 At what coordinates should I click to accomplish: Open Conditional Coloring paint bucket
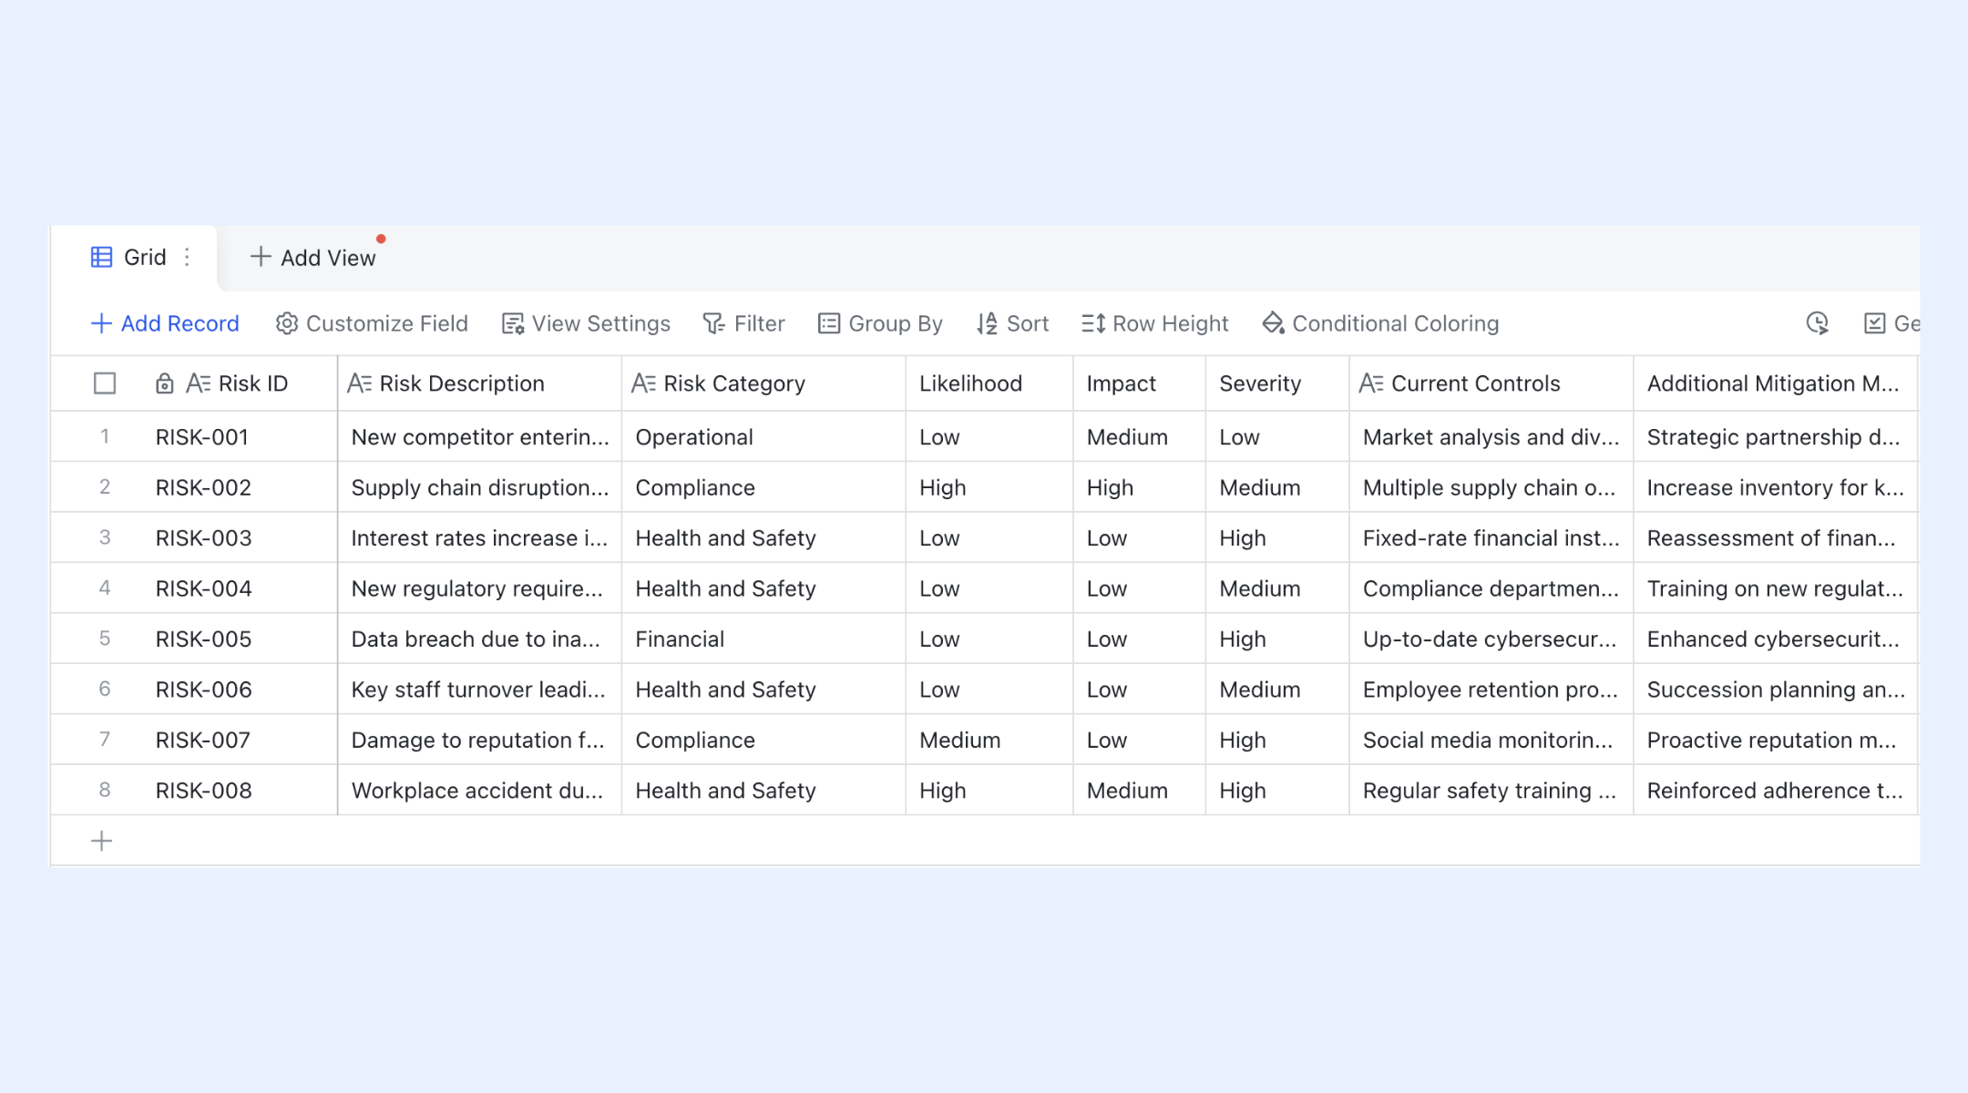click(x=1273, y=323)
